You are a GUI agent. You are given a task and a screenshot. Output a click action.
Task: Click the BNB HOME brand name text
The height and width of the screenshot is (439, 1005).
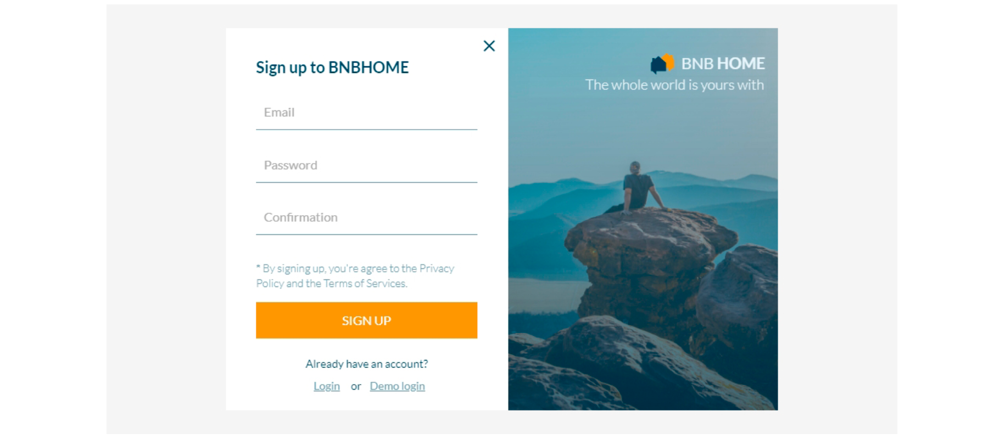[723, 64]
